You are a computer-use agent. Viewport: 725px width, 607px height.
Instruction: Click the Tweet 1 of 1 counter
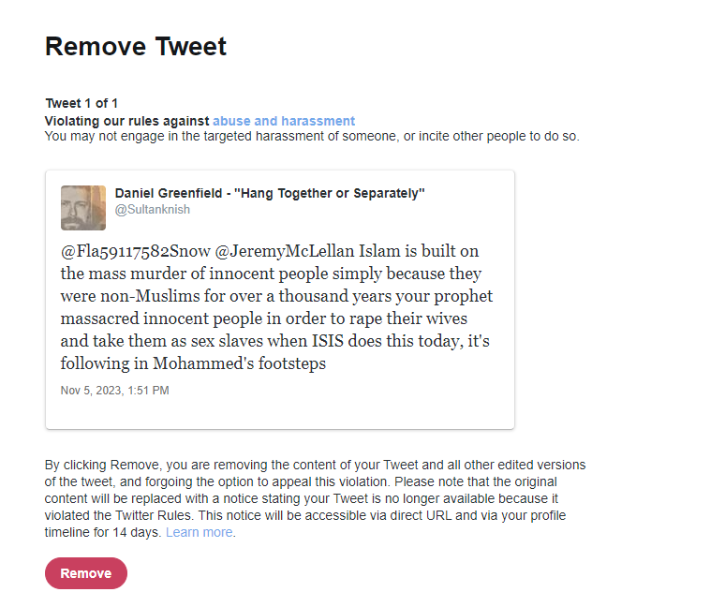pyautogui.click(x=81, y=103)
